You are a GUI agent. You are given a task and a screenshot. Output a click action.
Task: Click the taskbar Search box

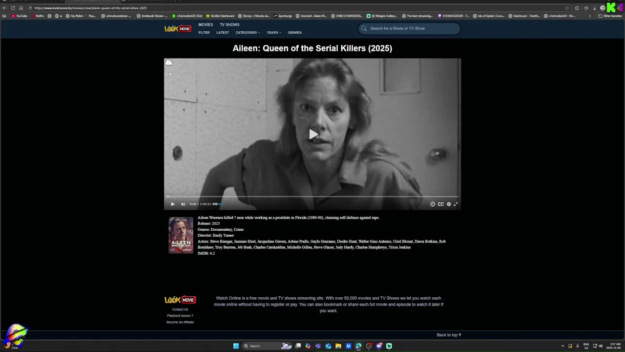[267, 346]
